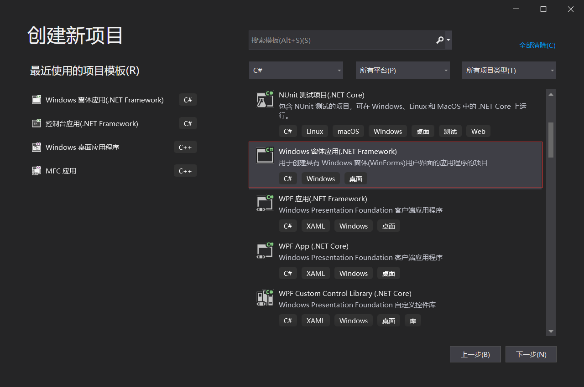This screenshot has height=387, width=584.
Task: Click the recent MFC 应用 icon
Action: (x=36, y=171)
